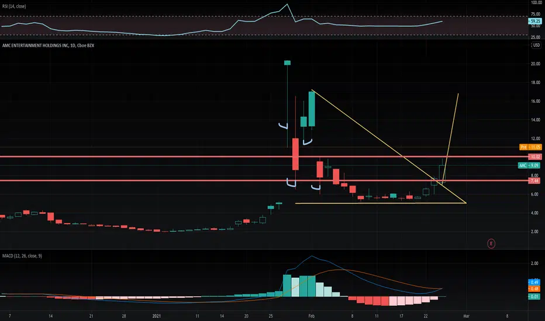
Task: Click the green AMC 9.09 price label
Action: [x=529, y=166]
